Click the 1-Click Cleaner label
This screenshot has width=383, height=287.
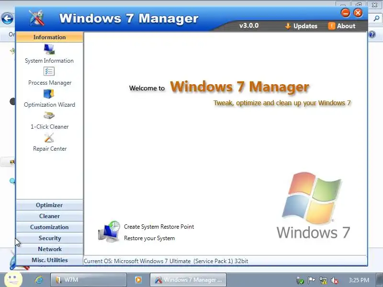tap(50, 127)
